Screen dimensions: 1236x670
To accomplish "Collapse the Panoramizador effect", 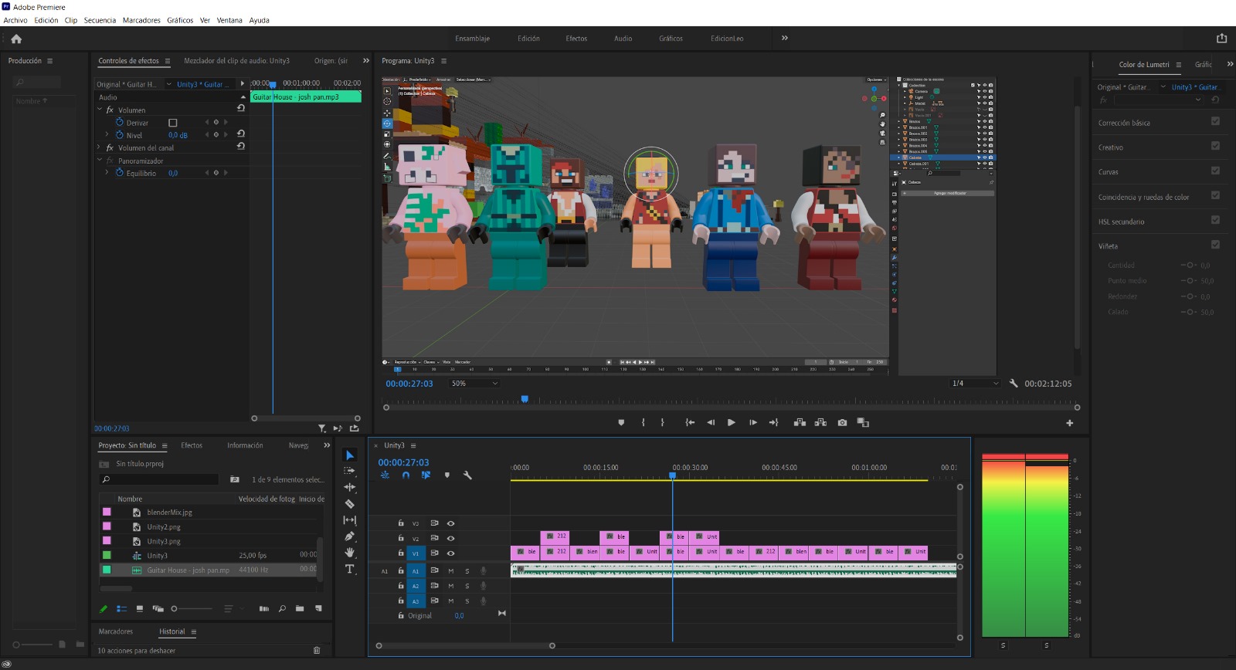I will [99, 161].
